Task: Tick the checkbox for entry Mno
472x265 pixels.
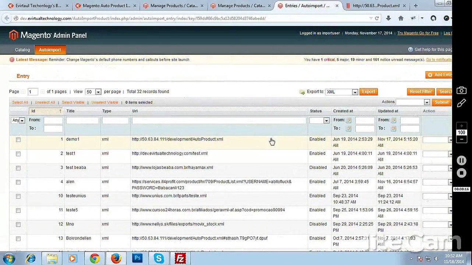Action: point(18,225)
